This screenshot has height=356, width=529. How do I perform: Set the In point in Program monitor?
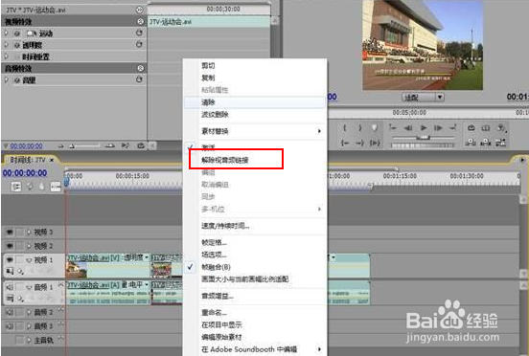point(344,128)
